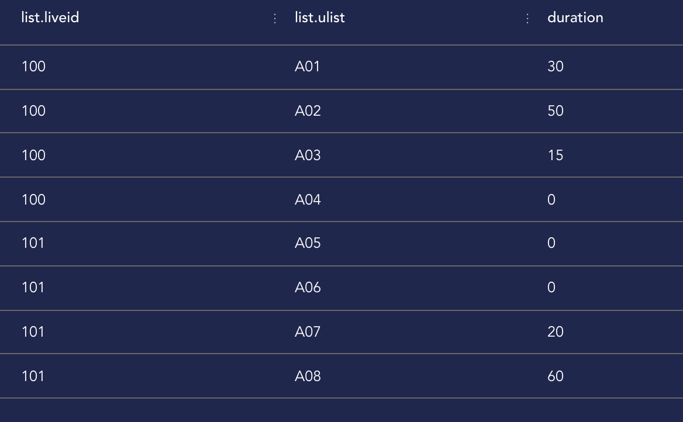
Task: Choose the A07 cell
Action: [308, 332]
